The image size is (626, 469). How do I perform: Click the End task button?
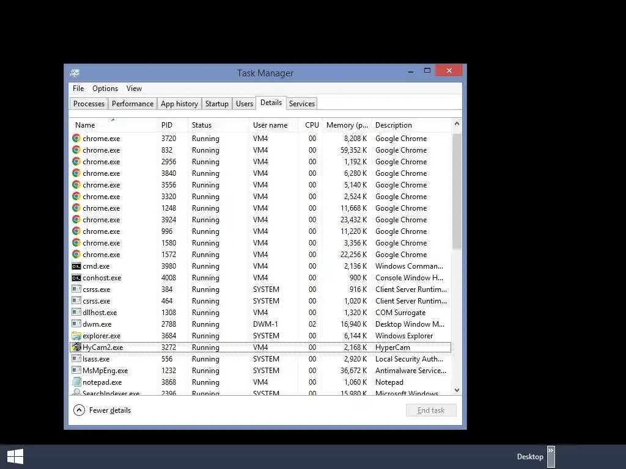click(431, 410)
